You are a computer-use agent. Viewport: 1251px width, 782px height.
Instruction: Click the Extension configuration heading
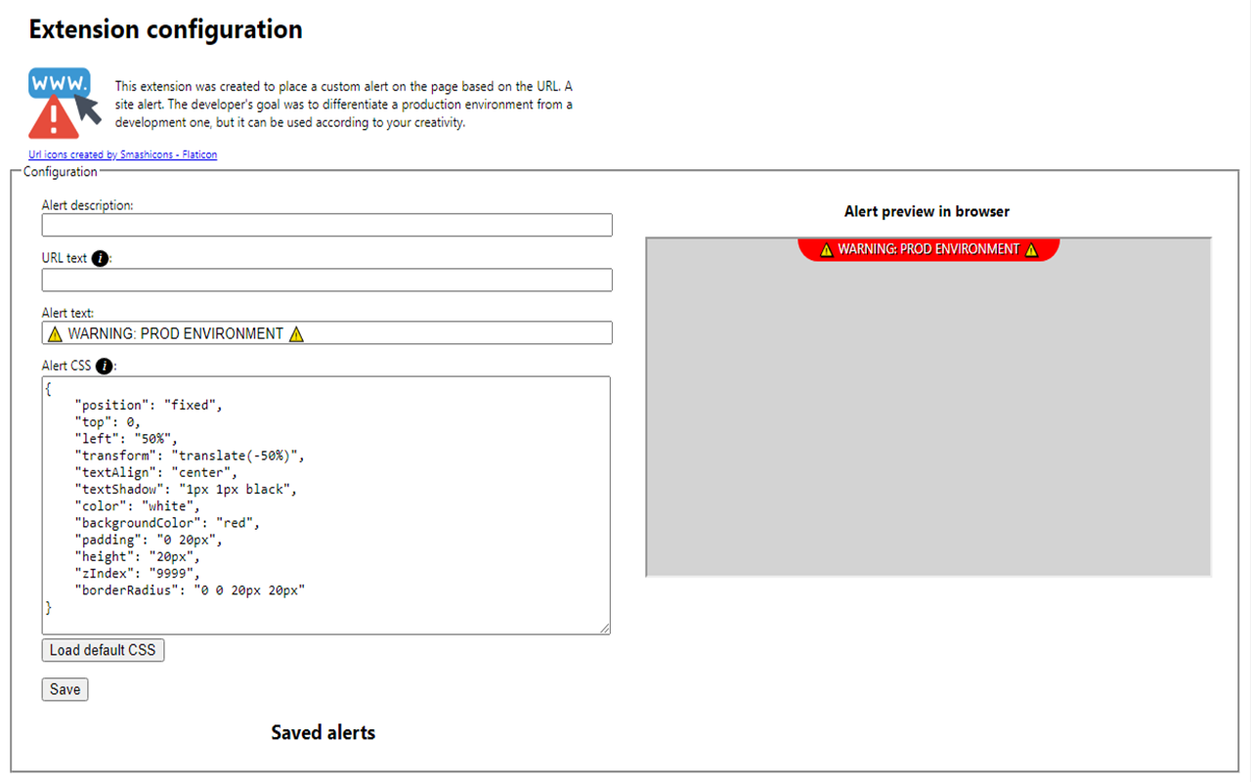click(163, 29)
